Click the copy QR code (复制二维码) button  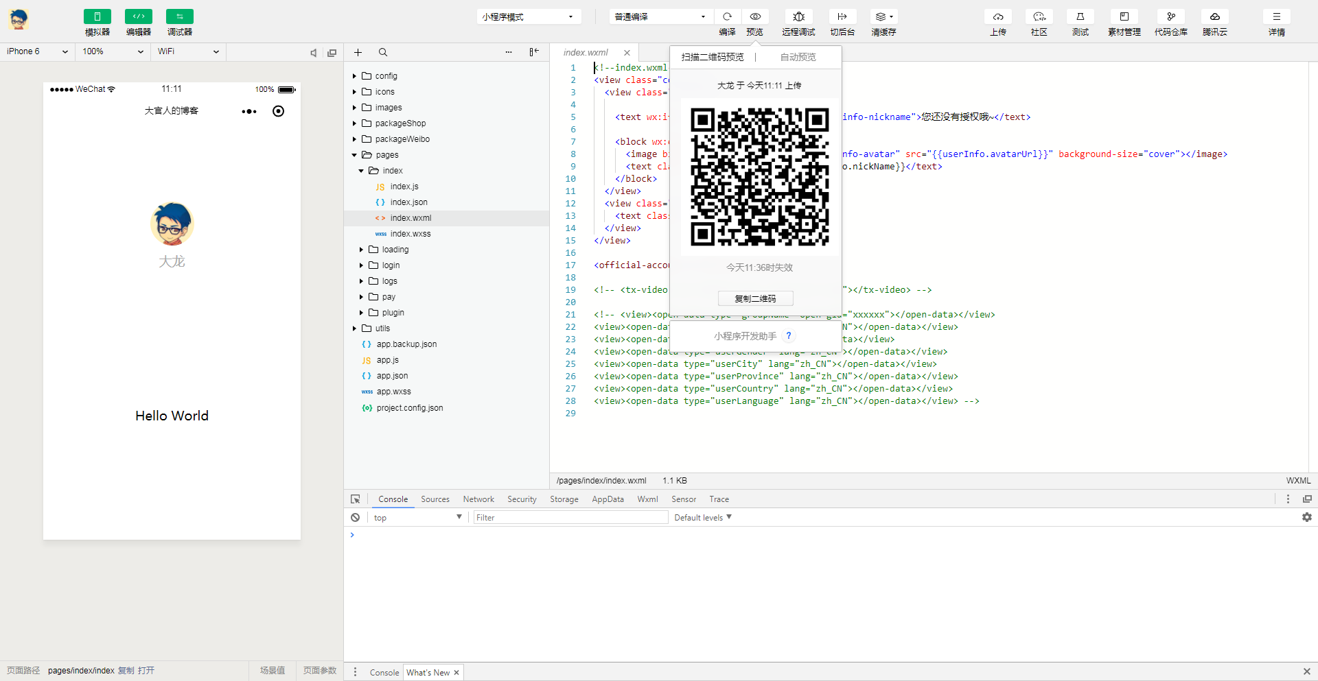point(756,298)
